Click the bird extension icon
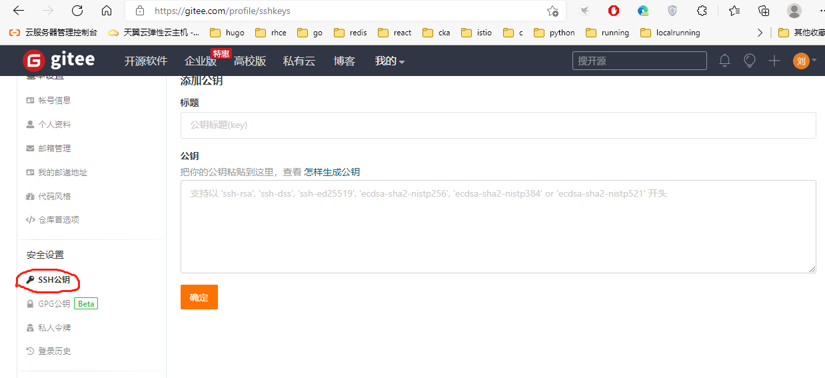The image size is (825, 378). (584, 11)
